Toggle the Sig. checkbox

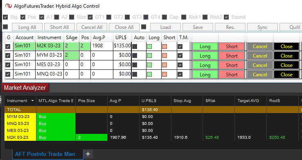coord(5,17)
